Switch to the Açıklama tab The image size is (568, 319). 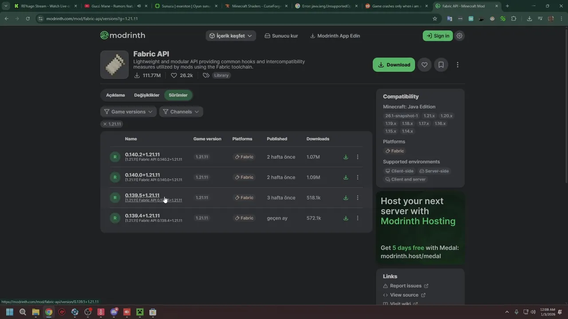(x=115, y=95)
